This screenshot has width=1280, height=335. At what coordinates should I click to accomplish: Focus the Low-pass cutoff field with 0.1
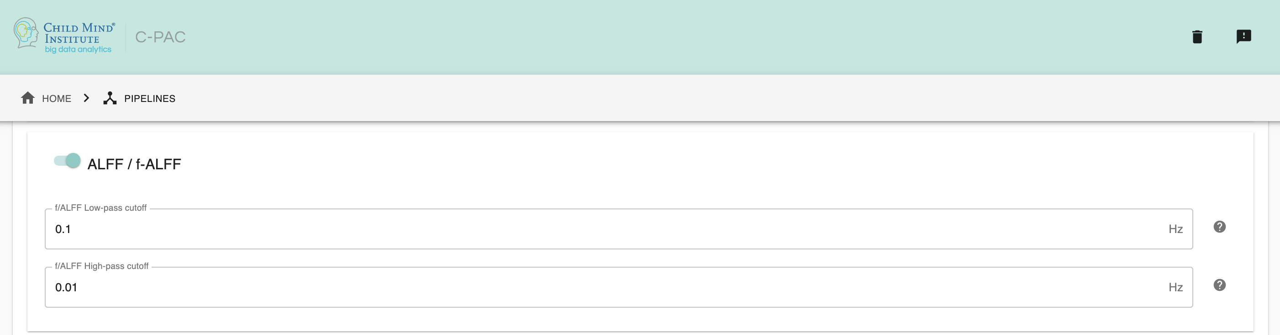point(596,229)
